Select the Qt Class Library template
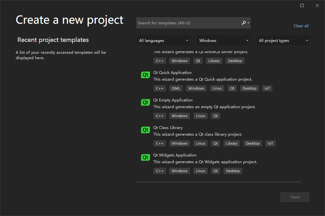 (x=219, y=136)
